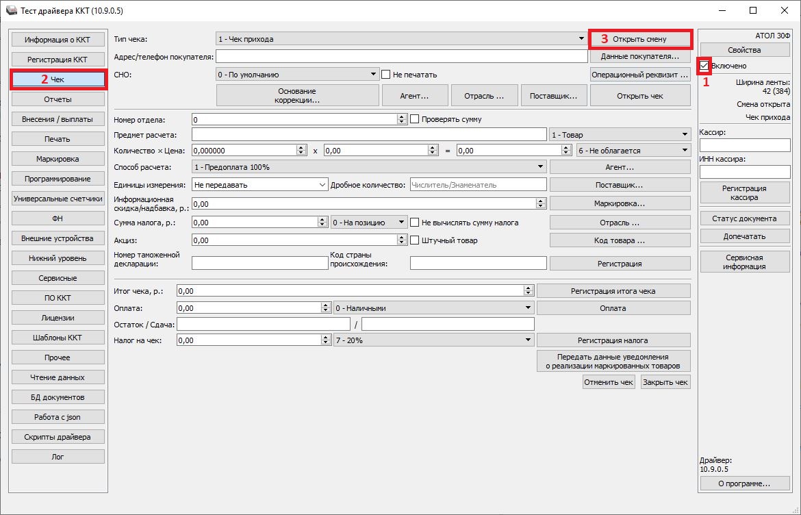801x515 pixels.
Task: Expand the 0 - Наличными payment type dropdown
Action: pos(528,308)
